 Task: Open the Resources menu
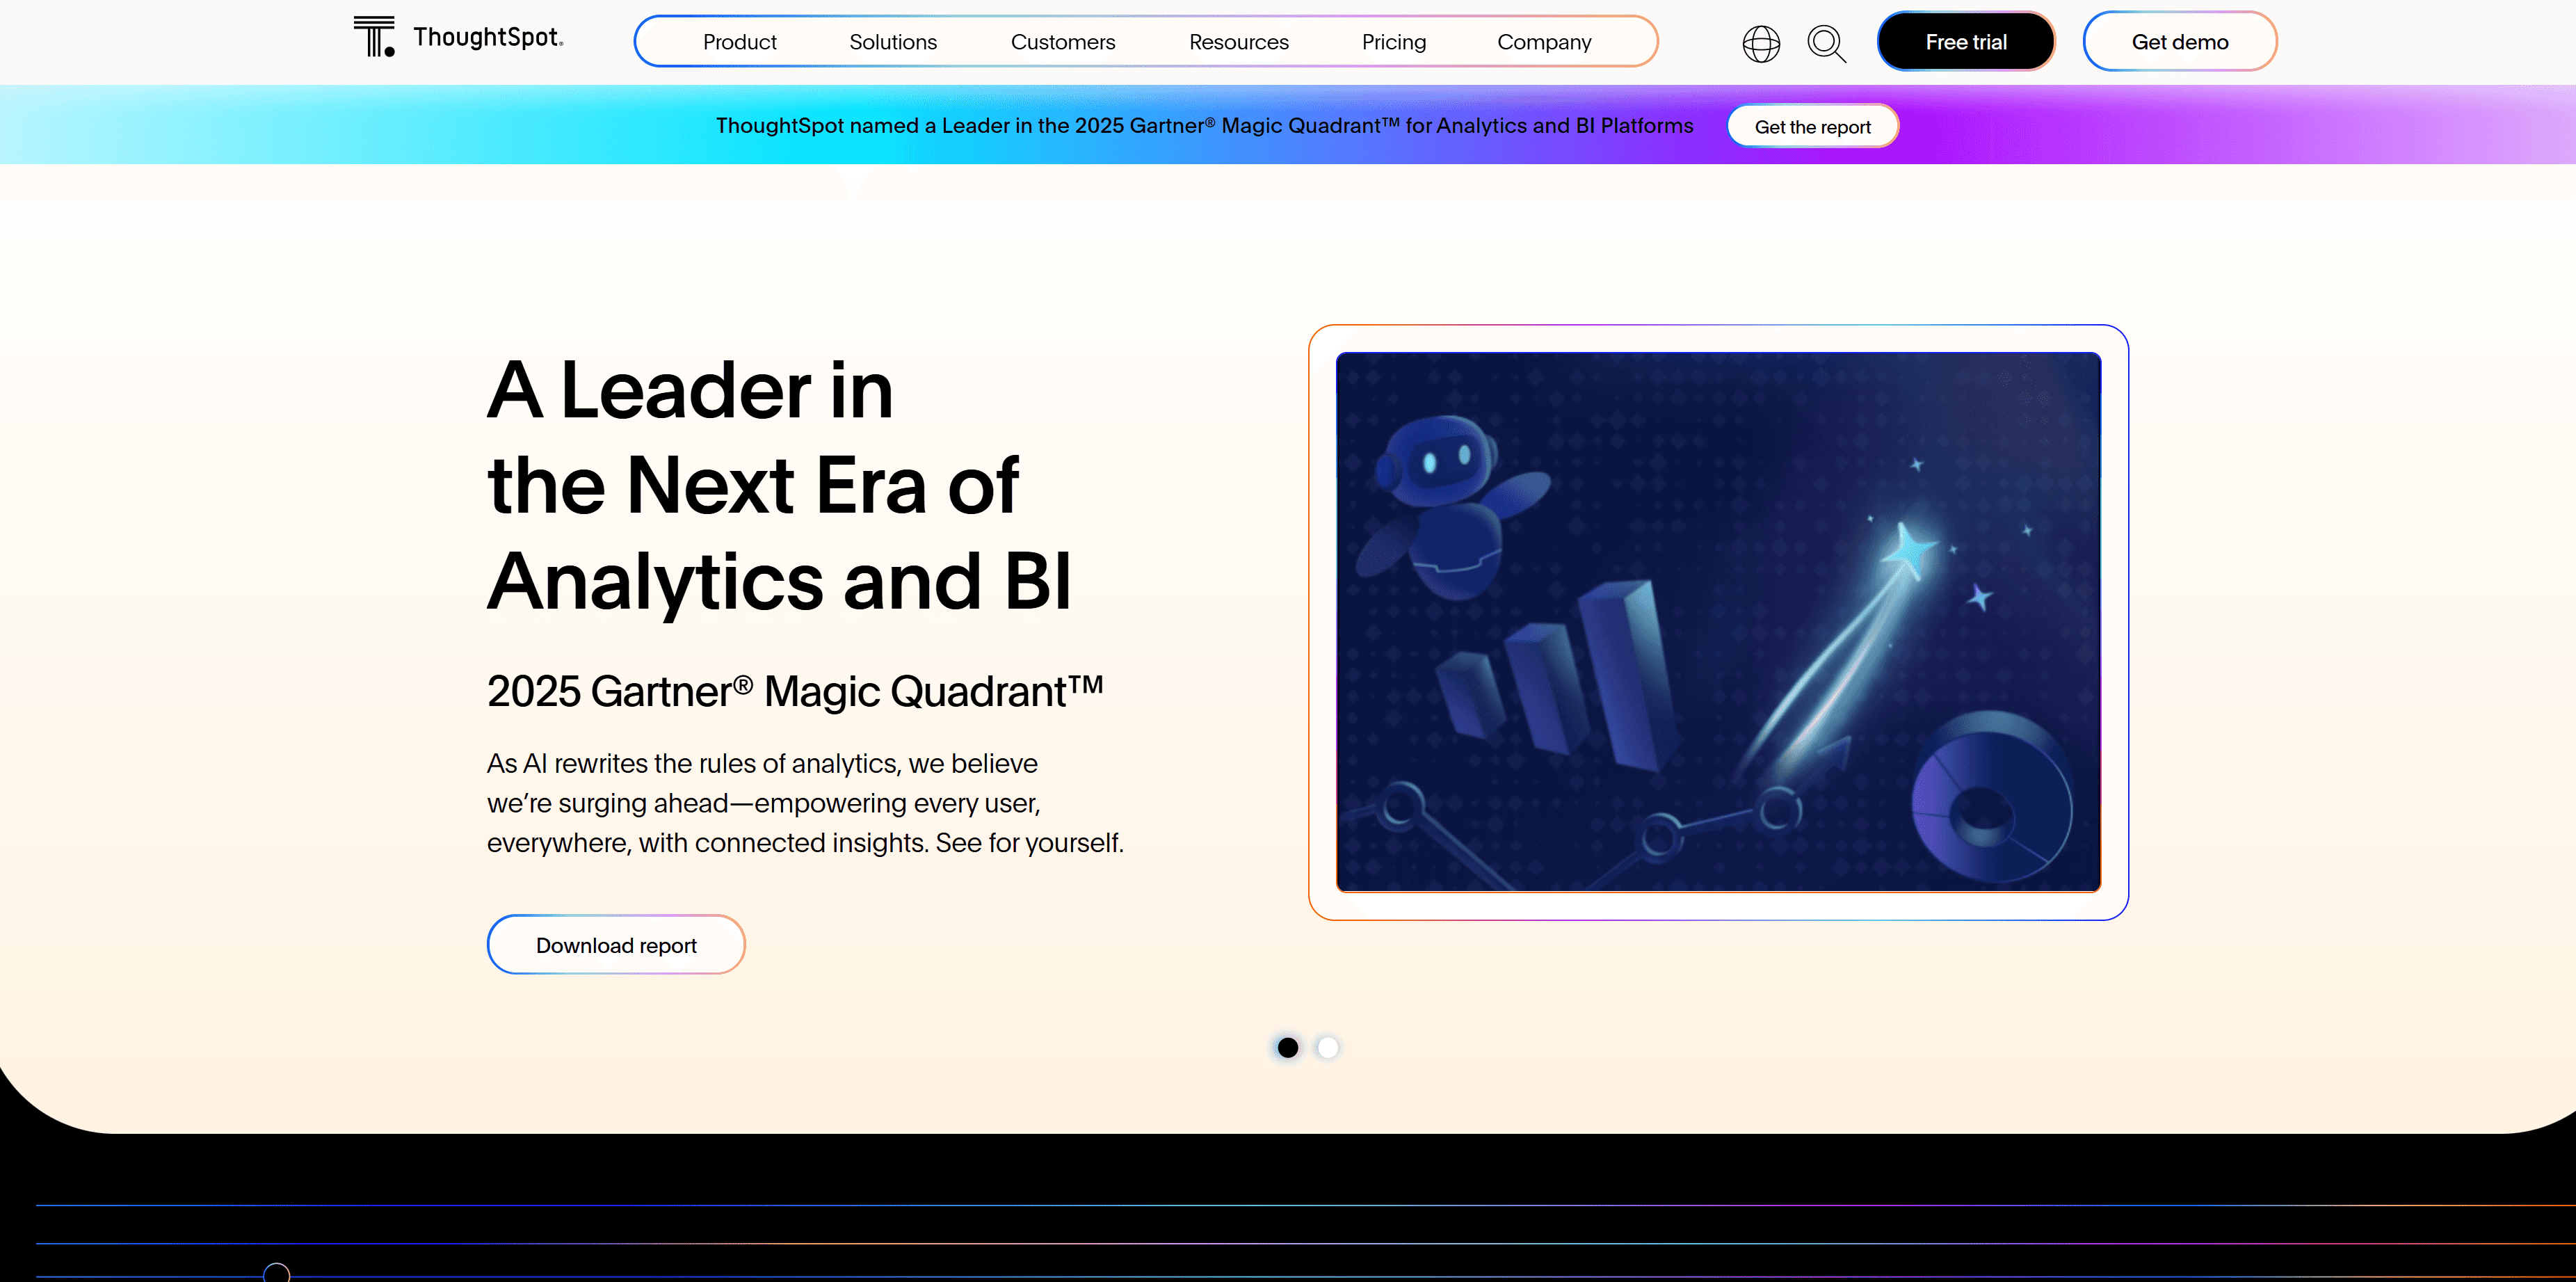tap(1238, 42)
